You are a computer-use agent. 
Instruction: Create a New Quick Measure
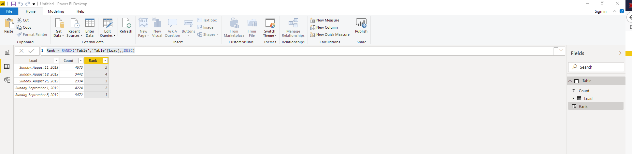pyautogui.click(x=330, y=35)
